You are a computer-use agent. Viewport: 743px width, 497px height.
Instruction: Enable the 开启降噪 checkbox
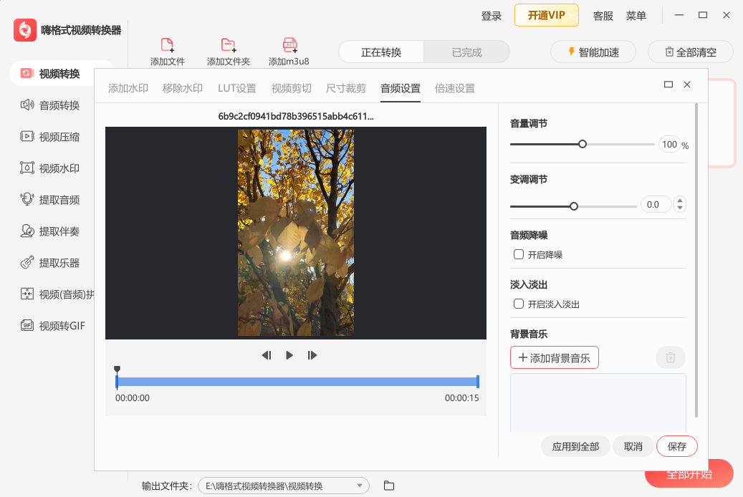point(519,254)
